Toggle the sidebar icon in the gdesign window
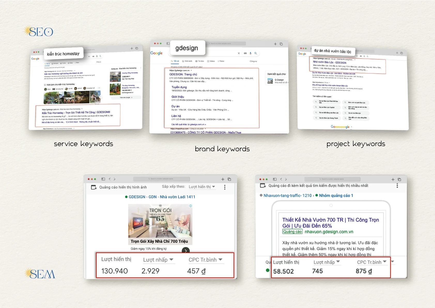 (x=168, y=43)
